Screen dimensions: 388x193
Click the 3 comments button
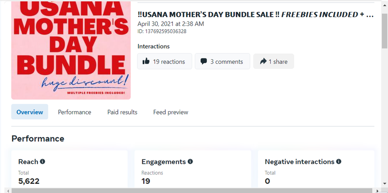222,61
